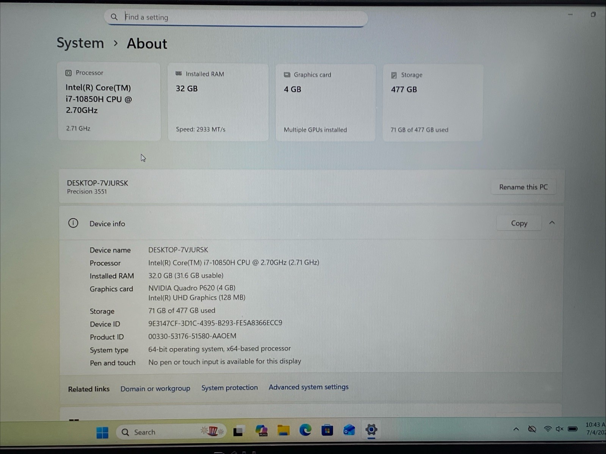This screenshot has height=454, width=606.
Task: Click the Storage drive icon
Action: click(x=394, y=75)
